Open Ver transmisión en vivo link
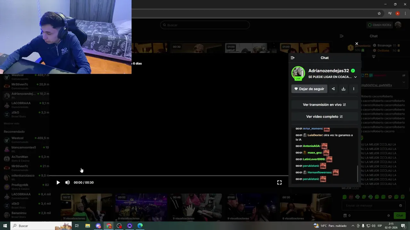This screenshot has width=410, height=230. (324, 104)
